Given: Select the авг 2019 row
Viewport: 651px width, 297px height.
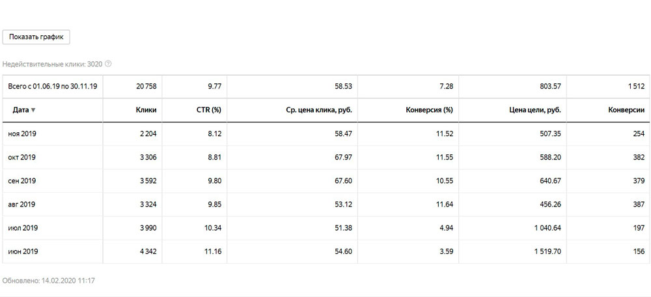Looking at the screenshot, I should [x=22, y=204].
